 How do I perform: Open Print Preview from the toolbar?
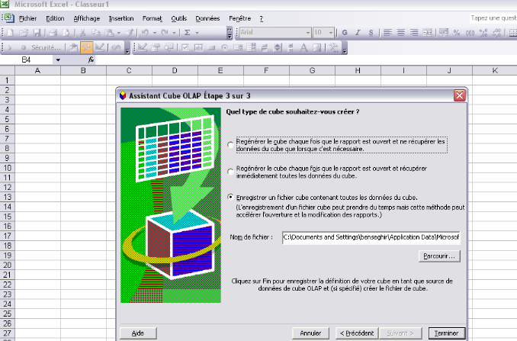coord(66,33)
